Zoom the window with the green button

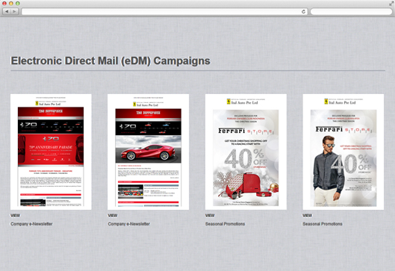pos(18,4)
